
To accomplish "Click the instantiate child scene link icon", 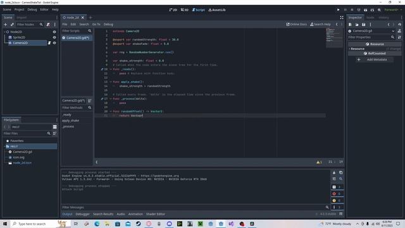I will [12, 24].
